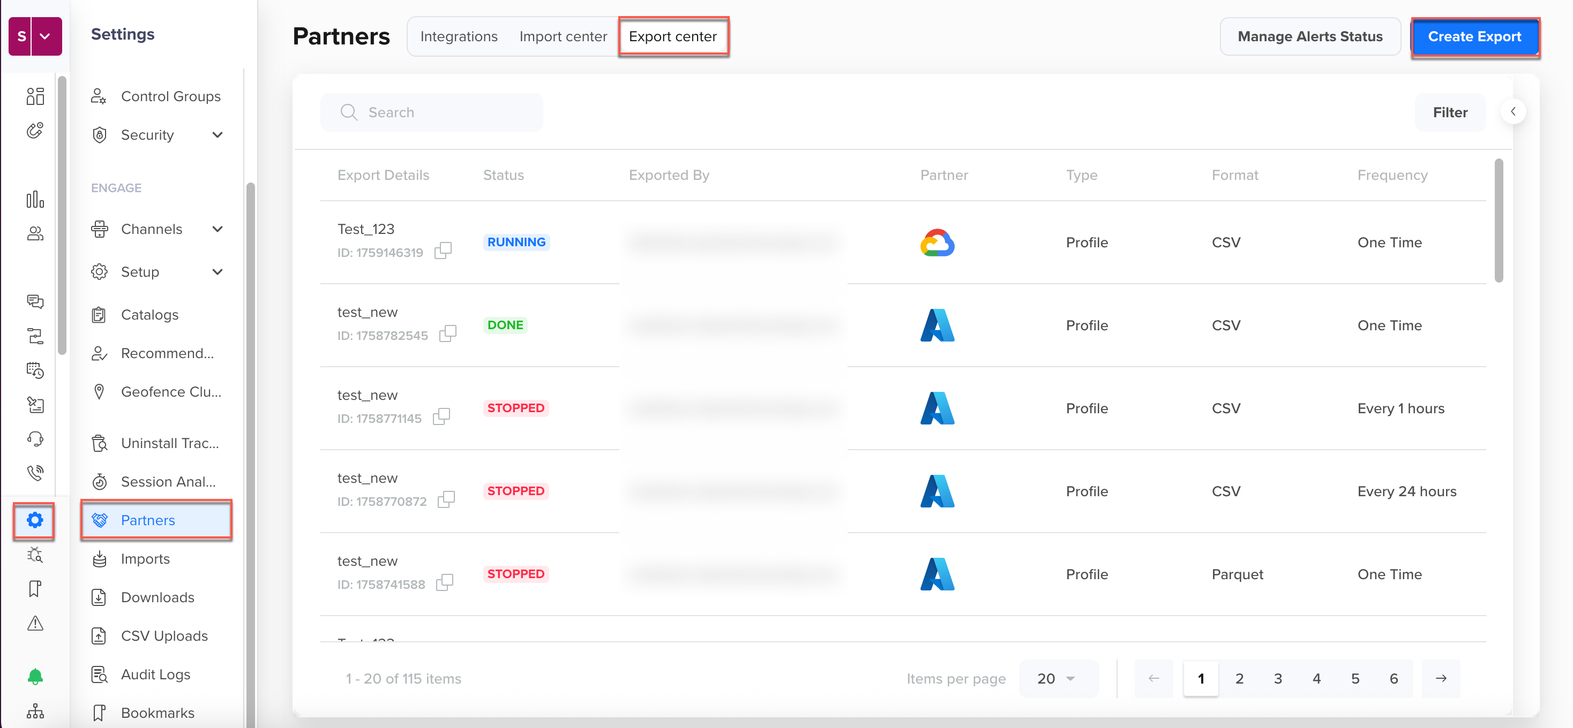Click the export Search field

432,112
